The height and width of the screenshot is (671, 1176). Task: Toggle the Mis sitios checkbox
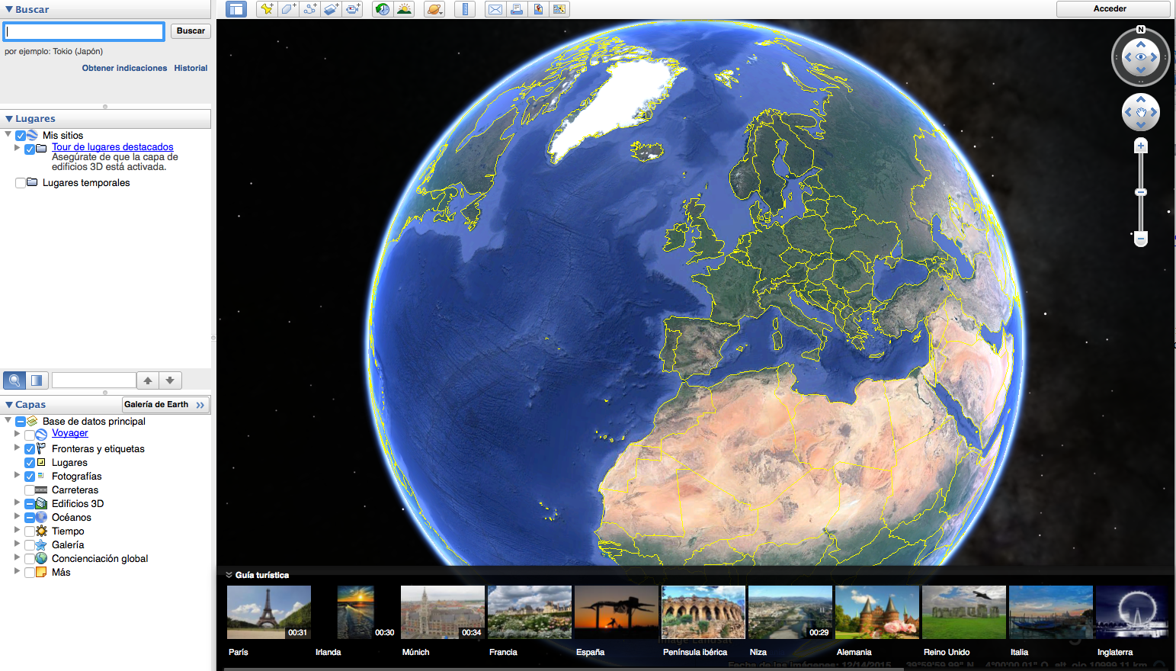21,136
